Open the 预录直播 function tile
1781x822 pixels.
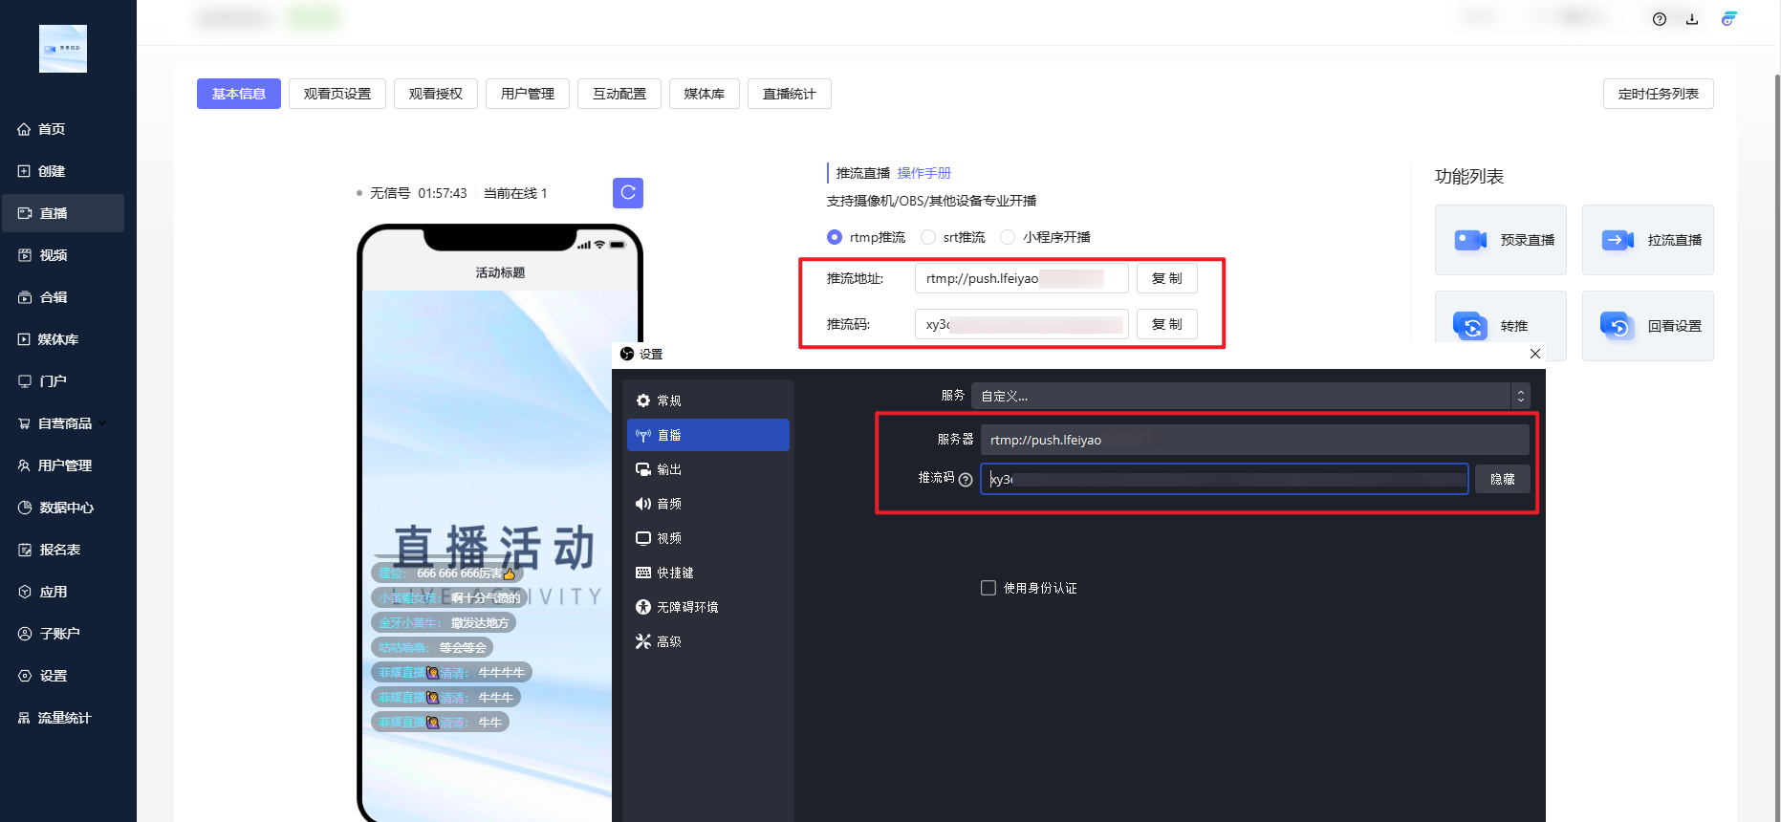tap(1500, 240)
